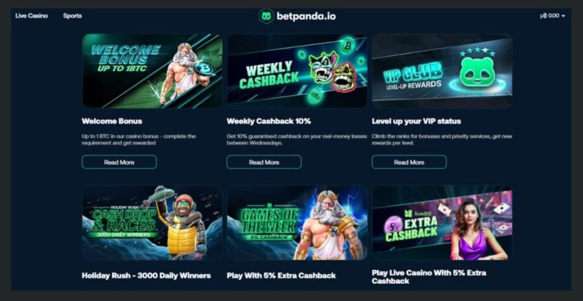Click Play With 5% Extra Cashback title
This screenshot has height=301, width=583.
[x=281, y=276]
